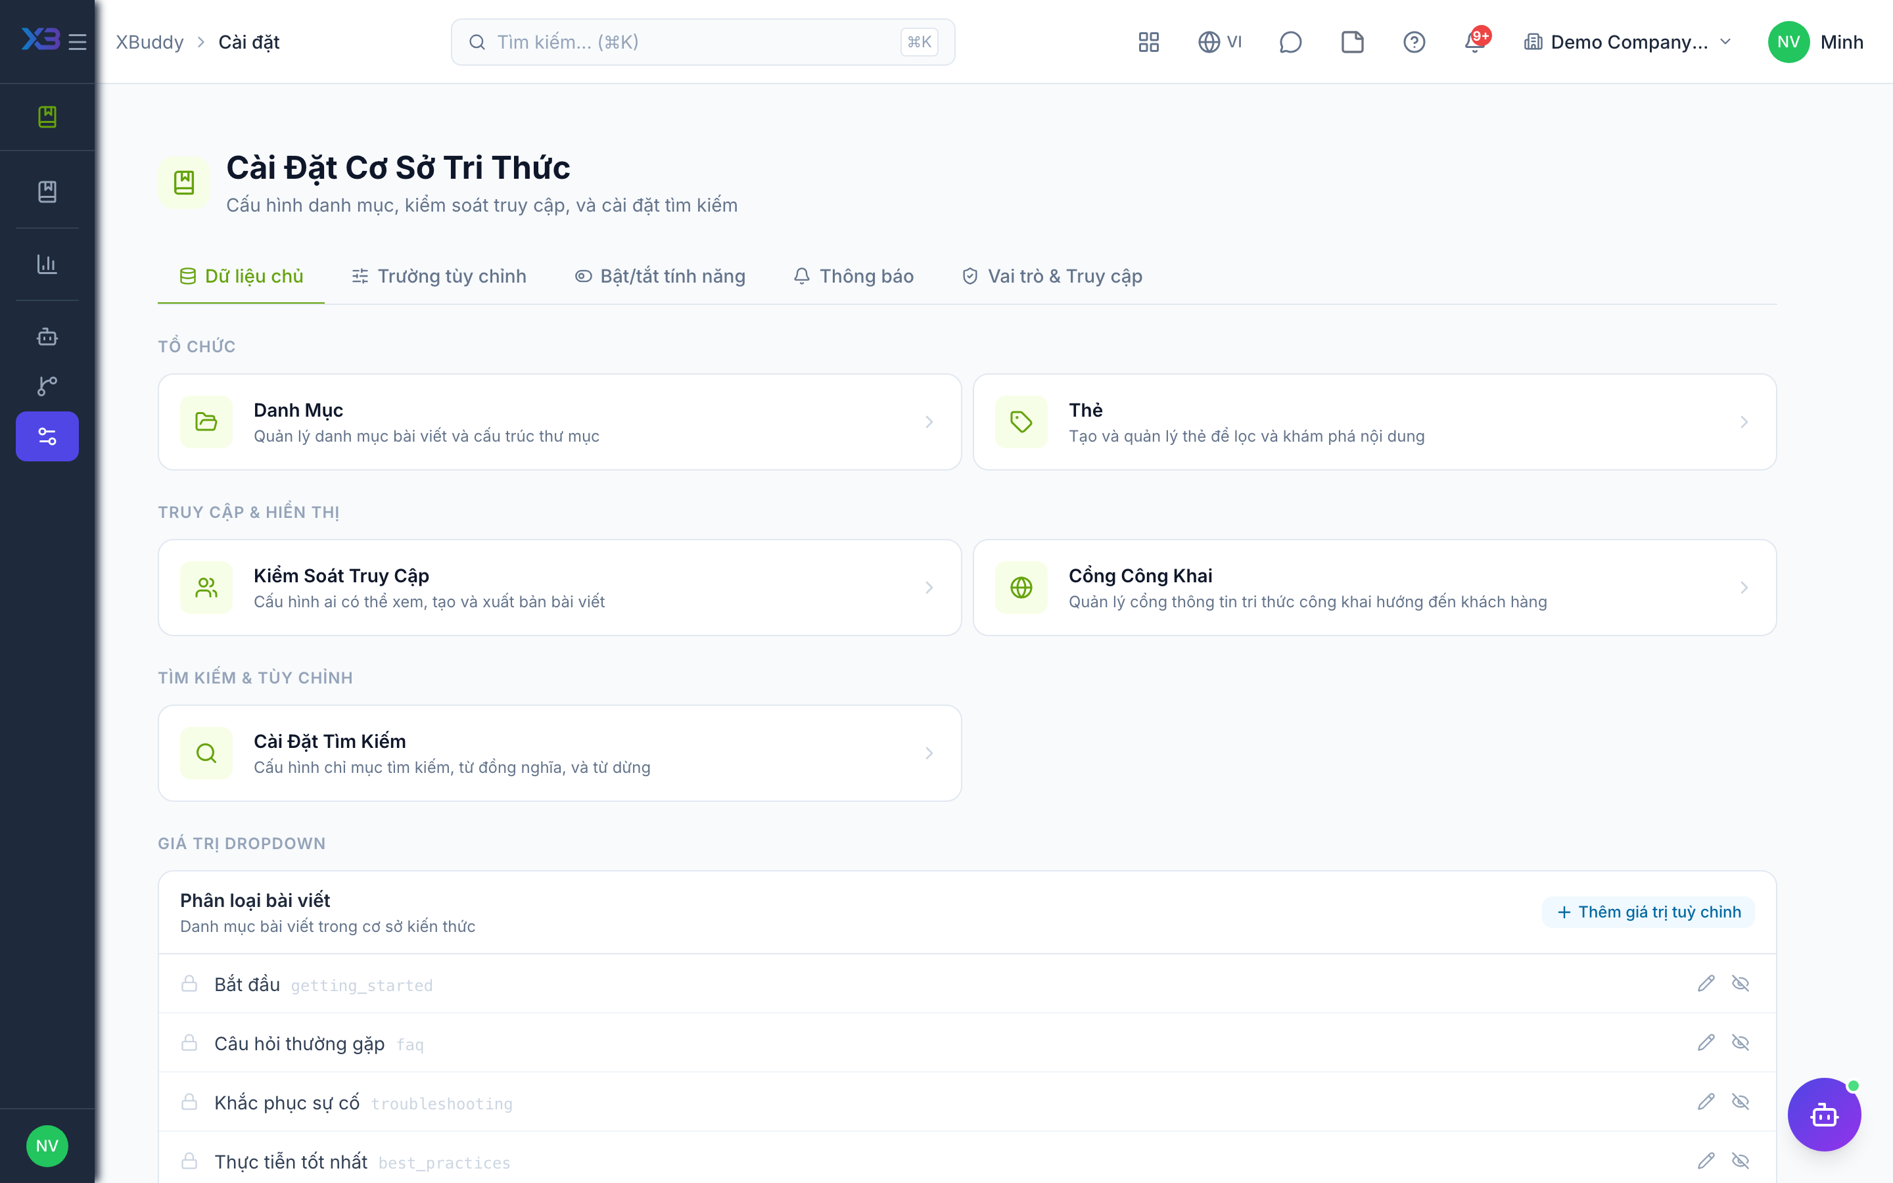Go to XBuddy breadcrumb link
This screenshot has width=1893, height=1183.
tap(149, 42)
